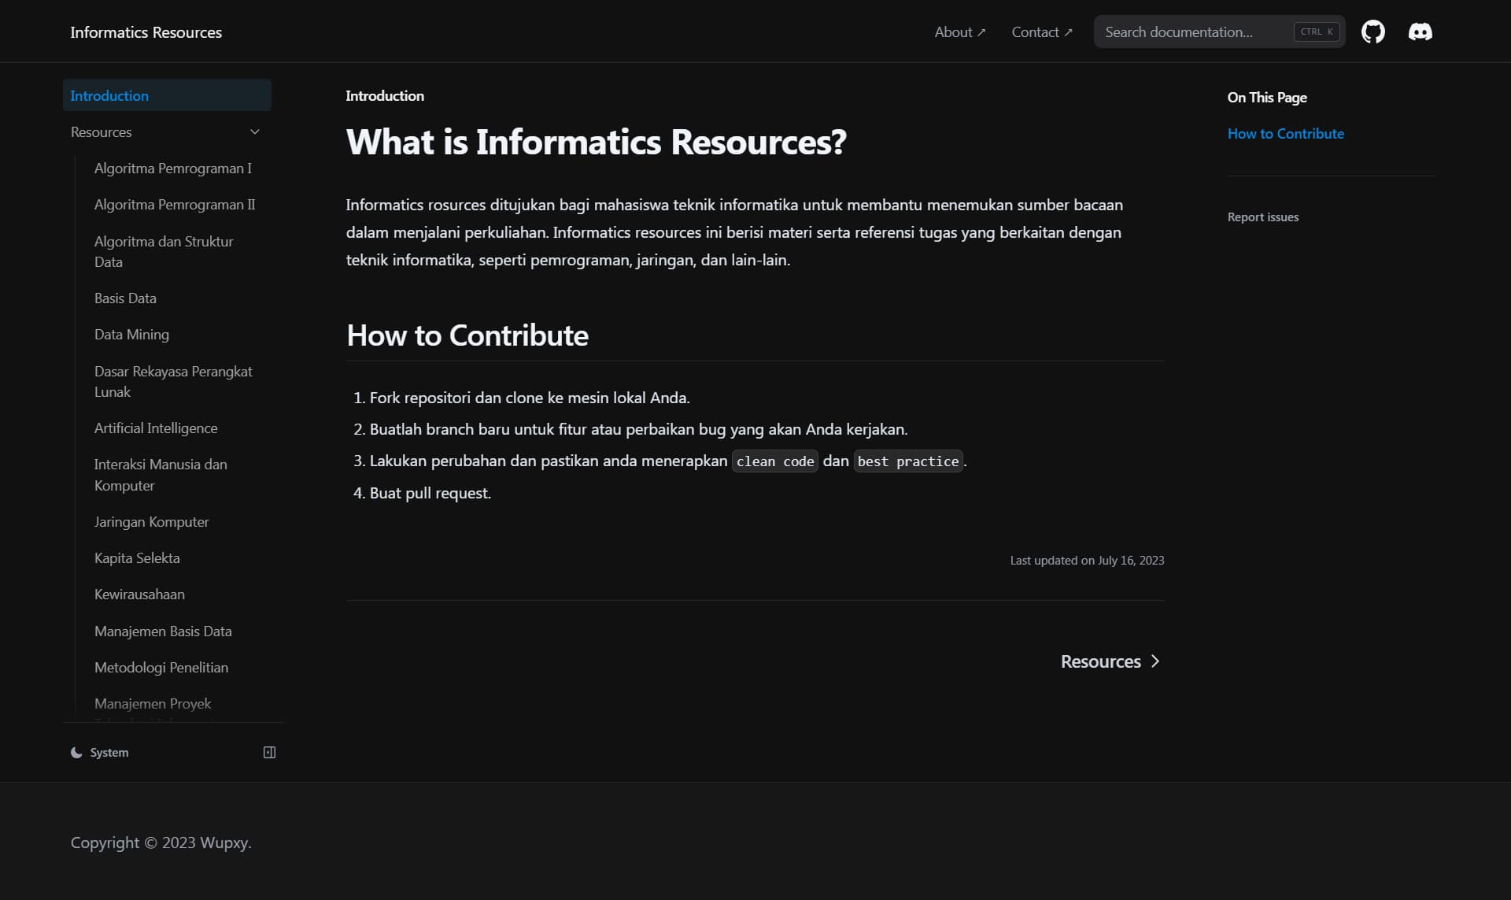
Task: Click the Report issues link
Action: point(1262,217)
